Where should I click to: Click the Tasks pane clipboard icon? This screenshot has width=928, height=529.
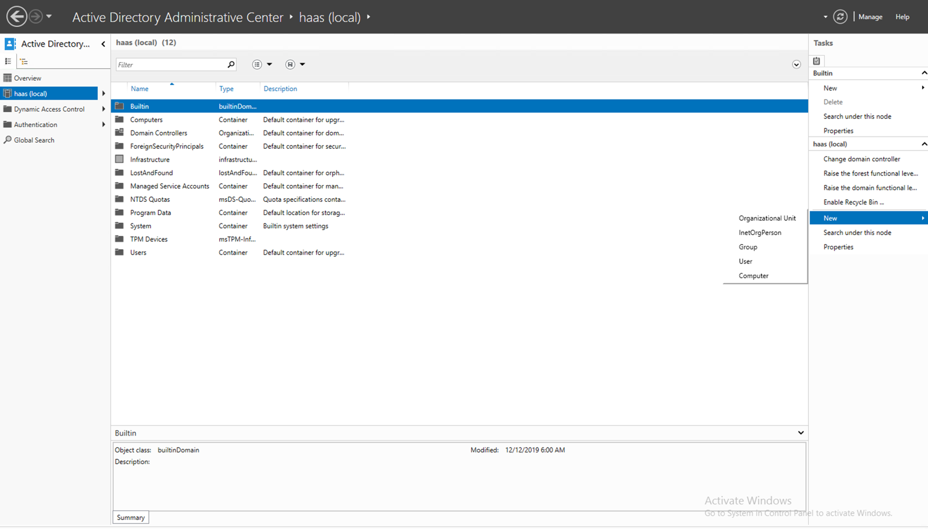pos(817,61)
